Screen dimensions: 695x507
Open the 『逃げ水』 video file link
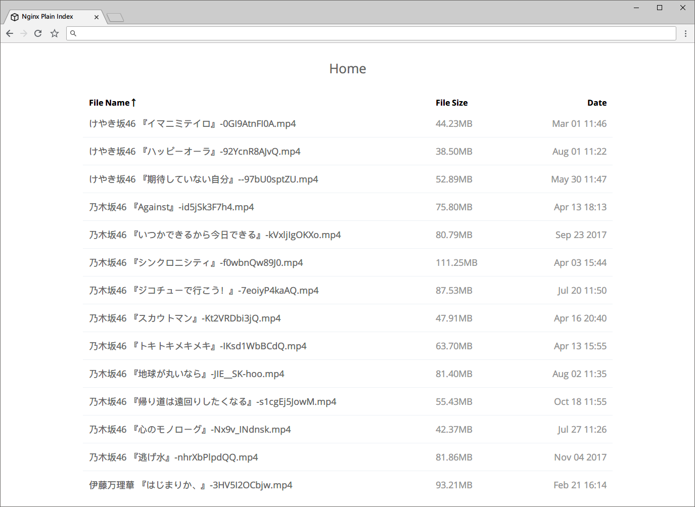click(173, 457)
